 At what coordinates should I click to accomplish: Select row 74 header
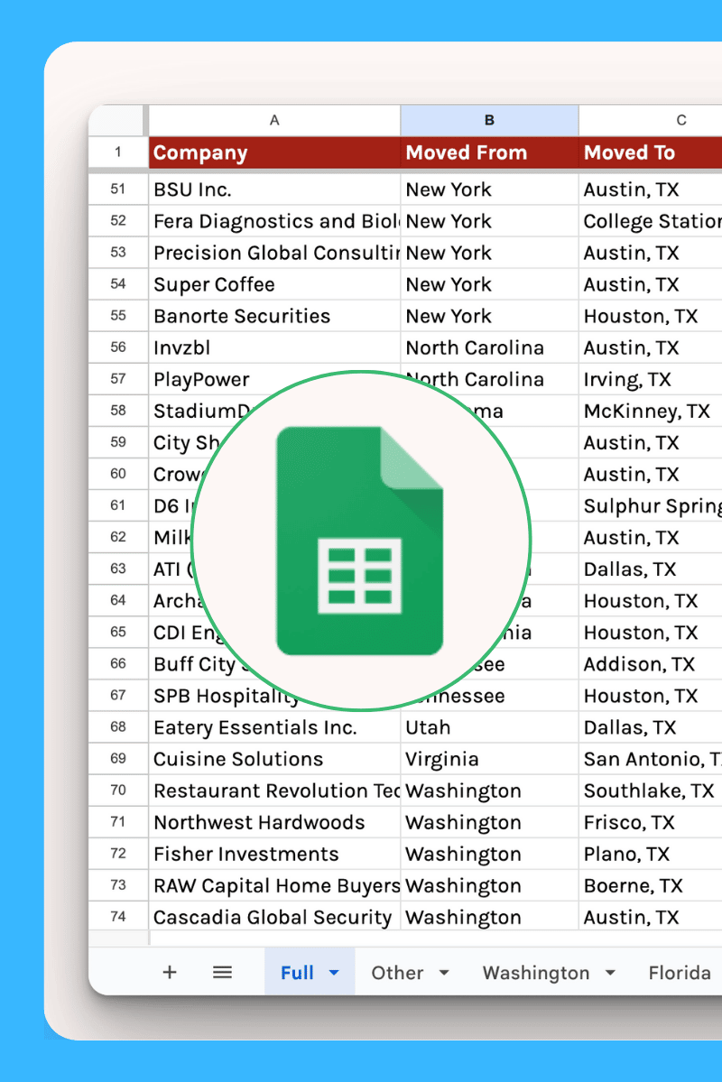(118, 916)
